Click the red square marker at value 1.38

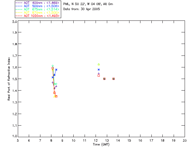pyautogui.click(x=54, y=93)
